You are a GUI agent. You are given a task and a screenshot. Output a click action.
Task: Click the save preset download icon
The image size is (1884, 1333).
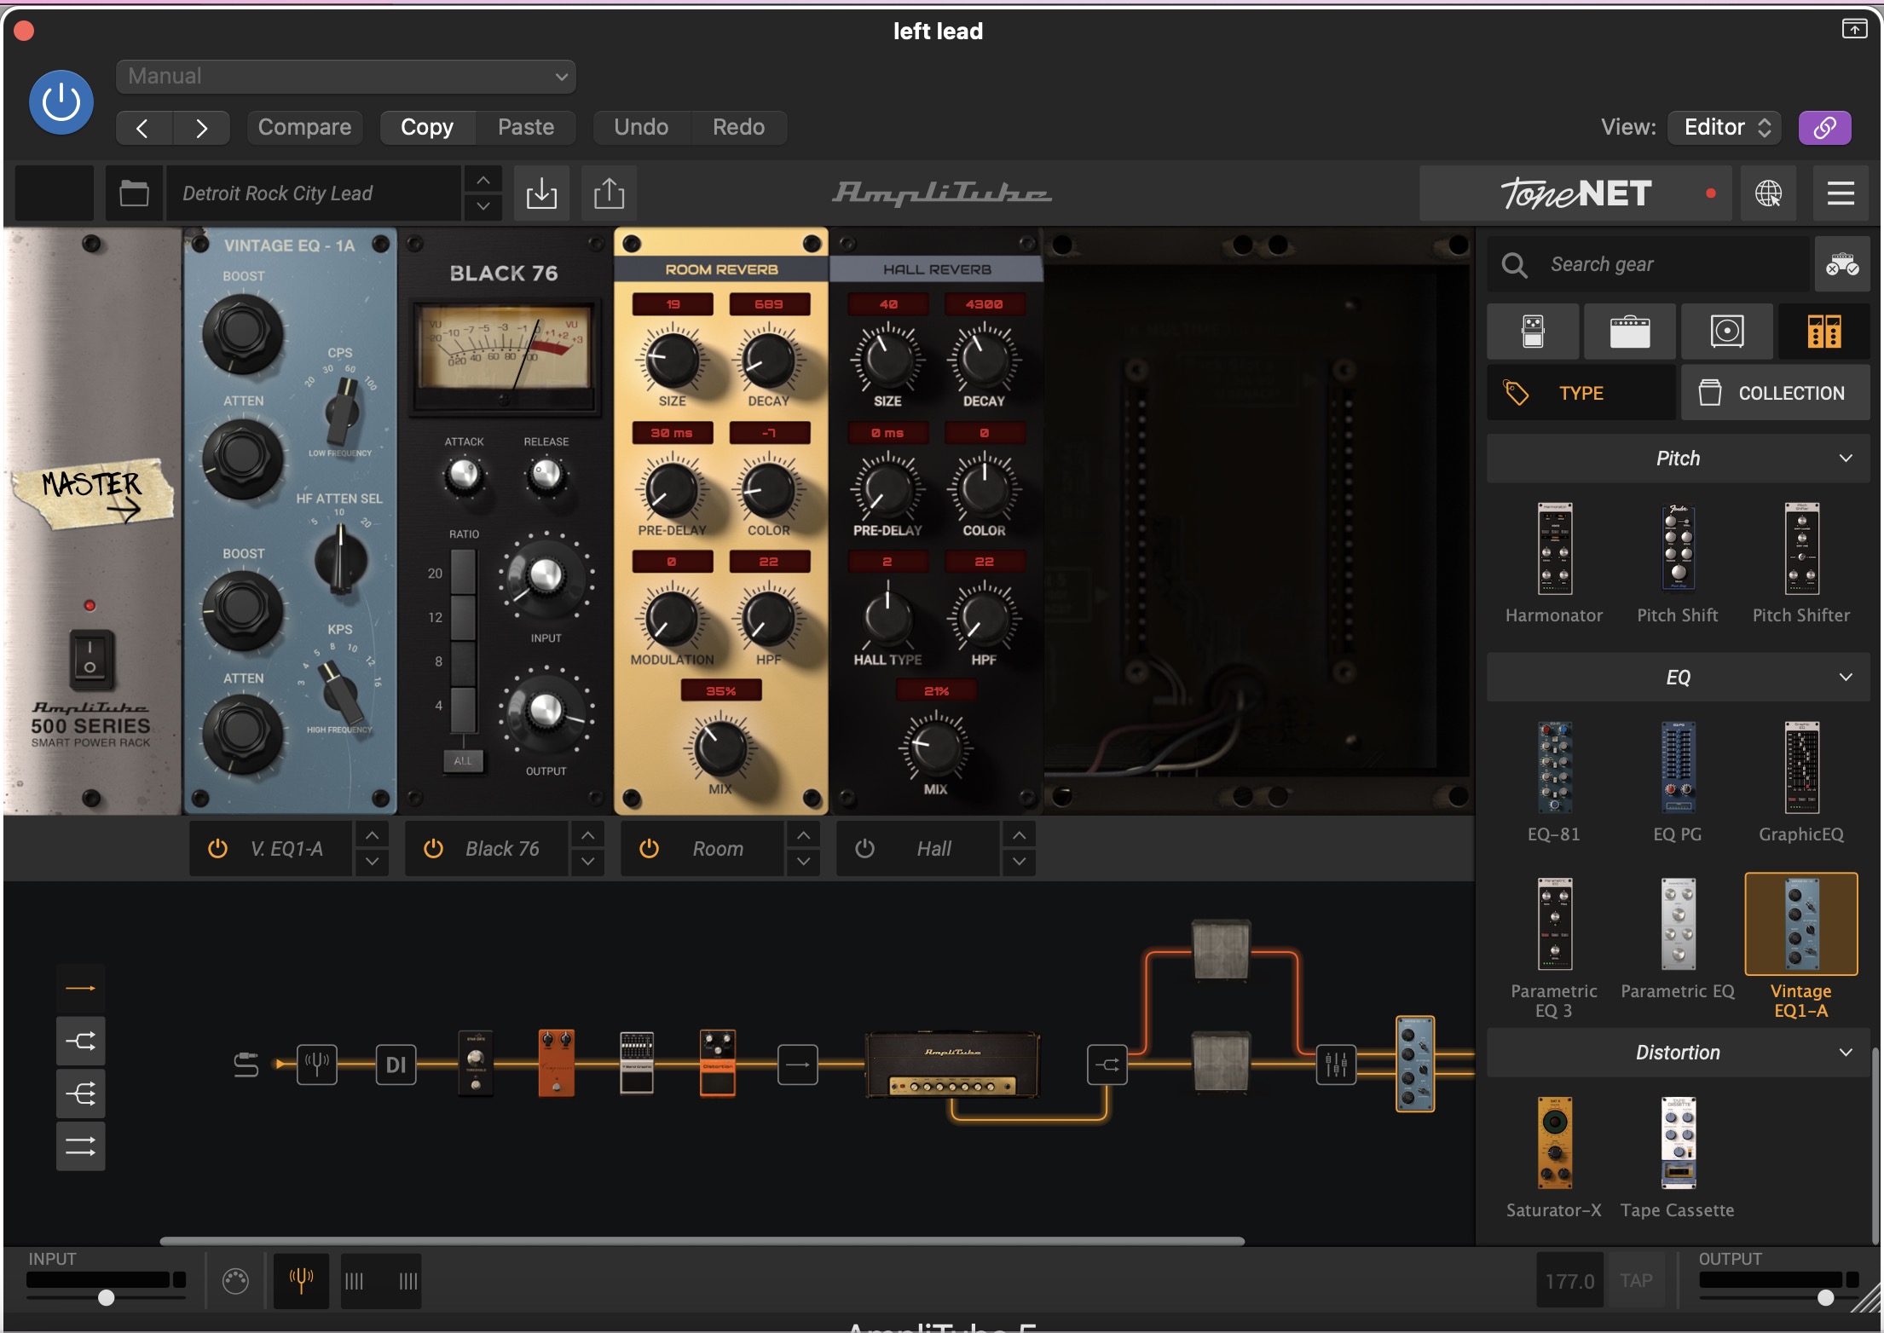tap(541, 193)
